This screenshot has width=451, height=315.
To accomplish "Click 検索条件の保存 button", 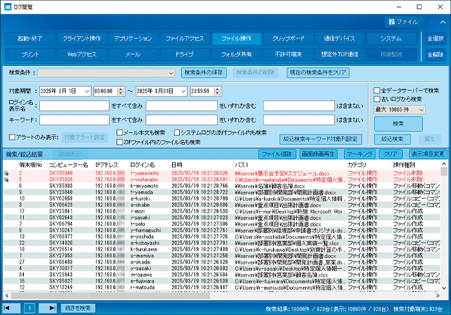I will pos(204,73).
